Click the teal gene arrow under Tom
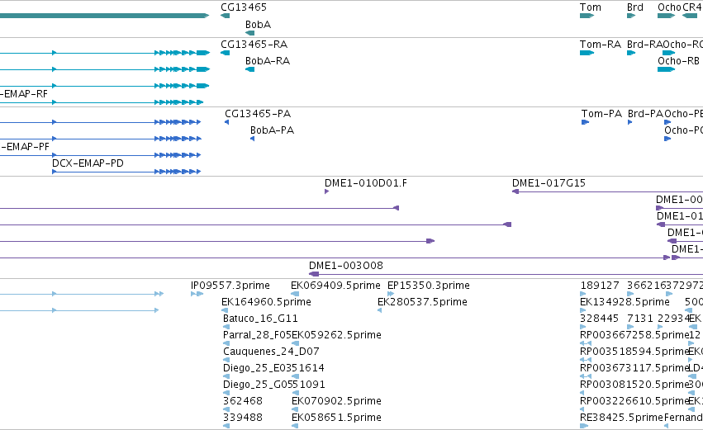The image size is (703, 430). click(x=587, y=16)
